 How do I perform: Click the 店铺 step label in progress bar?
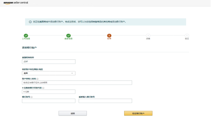(x=148, y=39)
